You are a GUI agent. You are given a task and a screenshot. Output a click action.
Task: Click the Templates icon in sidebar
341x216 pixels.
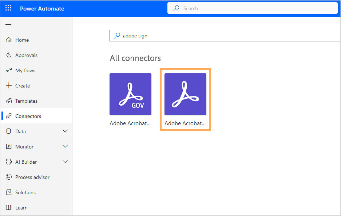coord(9,101)
